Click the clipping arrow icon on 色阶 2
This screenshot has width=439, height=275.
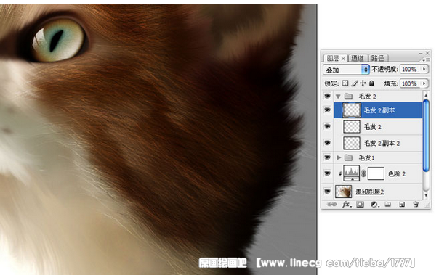pos(340,173)
